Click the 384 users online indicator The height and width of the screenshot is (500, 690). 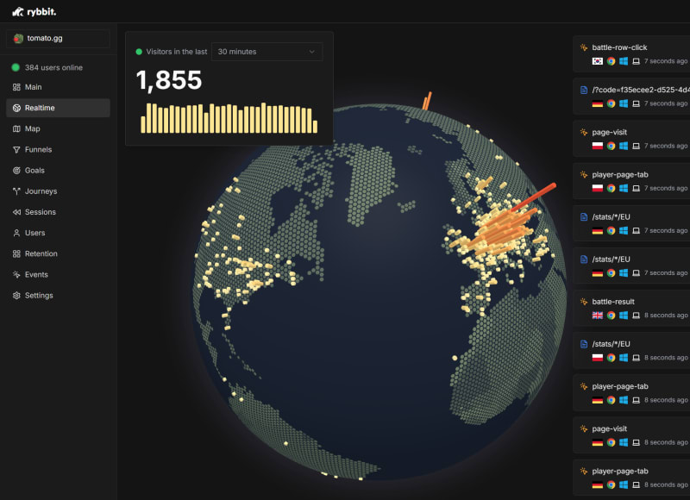tap(53, 67)
